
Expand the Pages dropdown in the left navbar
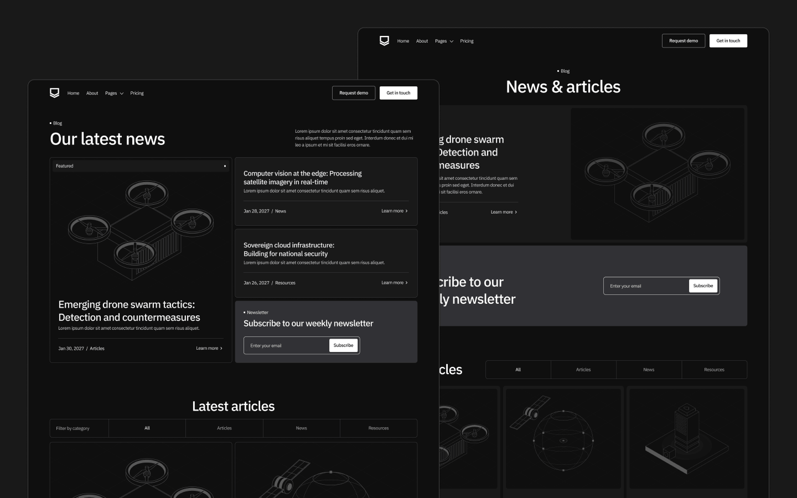[x=114, y=93]
